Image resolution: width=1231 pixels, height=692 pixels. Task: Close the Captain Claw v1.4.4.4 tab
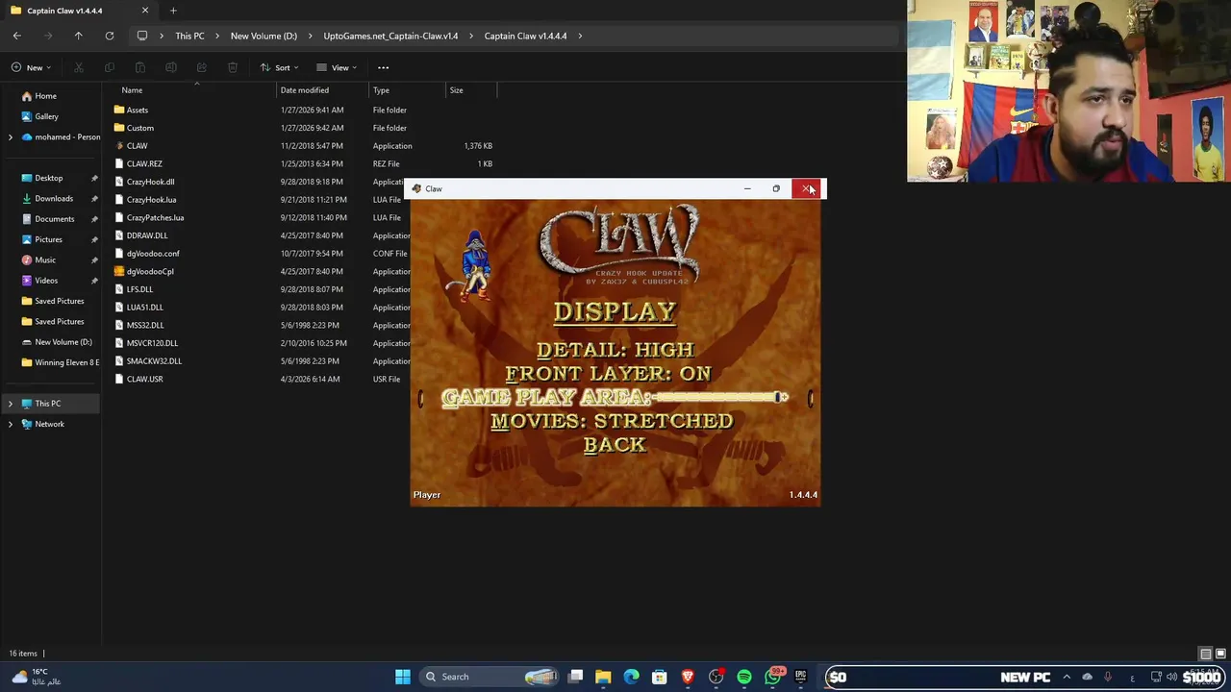tap(145, 11)
